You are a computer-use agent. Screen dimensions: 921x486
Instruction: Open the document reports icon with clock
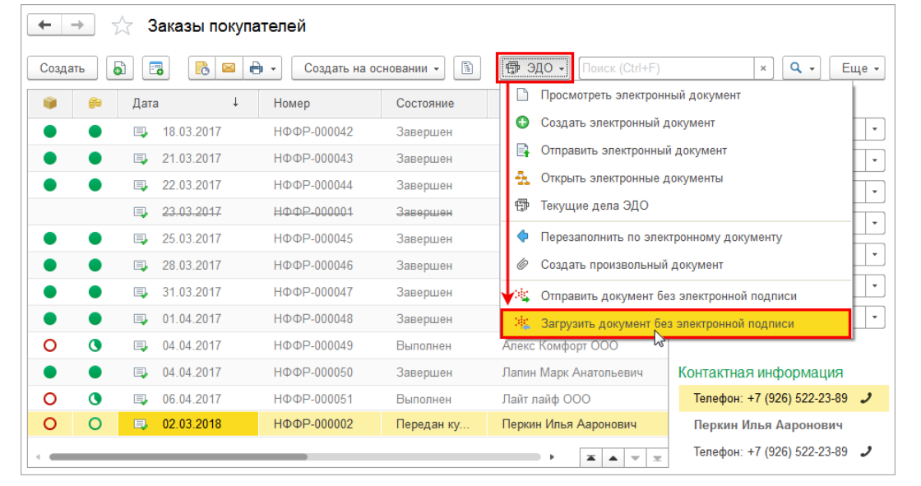[x=202, y=68]
